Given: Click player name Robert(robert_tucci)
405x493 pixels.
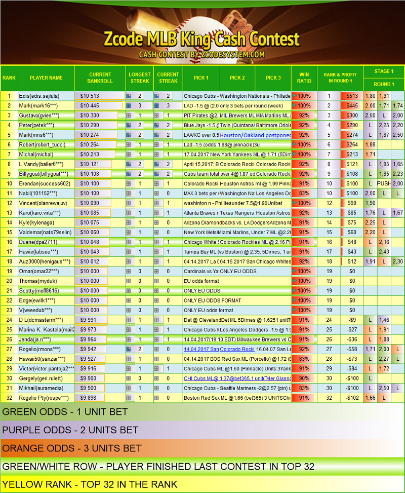Looking at the screenshot, I should click(42, 144).
